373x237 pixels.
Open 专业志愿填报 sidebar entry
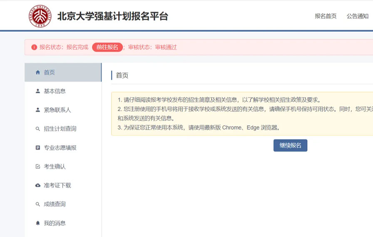63,148
